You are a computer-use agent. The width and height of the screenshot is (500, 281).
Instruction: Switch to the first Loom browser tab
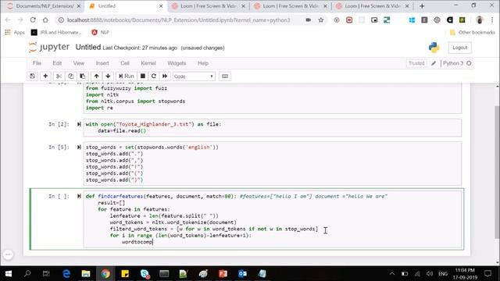(208, 6)
